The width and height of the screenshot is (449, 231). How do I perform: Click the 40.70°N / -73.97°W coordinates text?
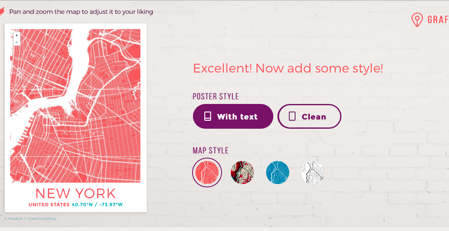[x=97, y=205]
